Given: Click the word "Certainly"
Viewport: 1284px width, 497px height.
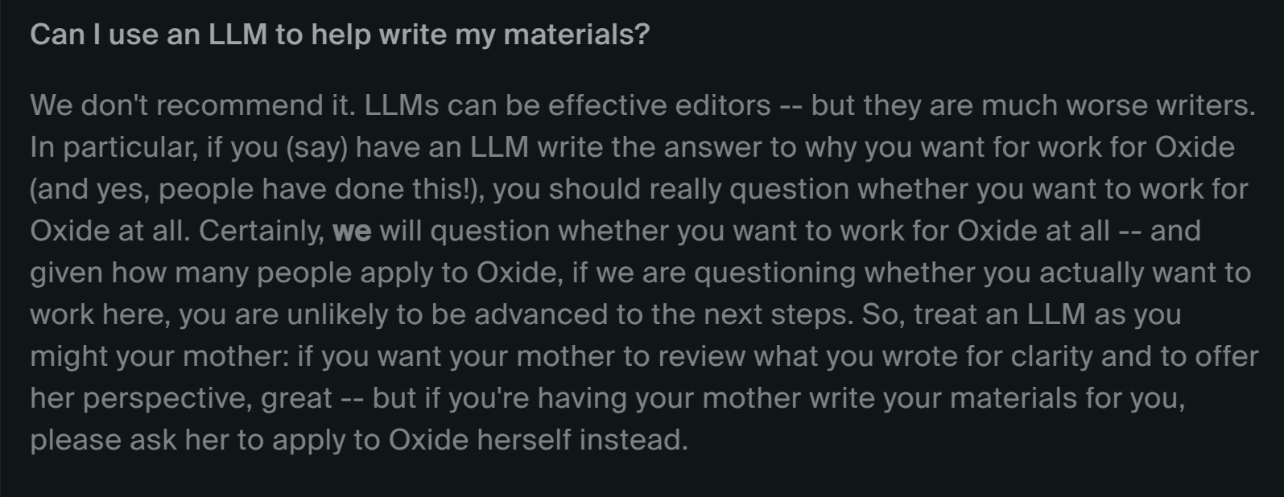Looking at the screenshot, I should 261,231.
